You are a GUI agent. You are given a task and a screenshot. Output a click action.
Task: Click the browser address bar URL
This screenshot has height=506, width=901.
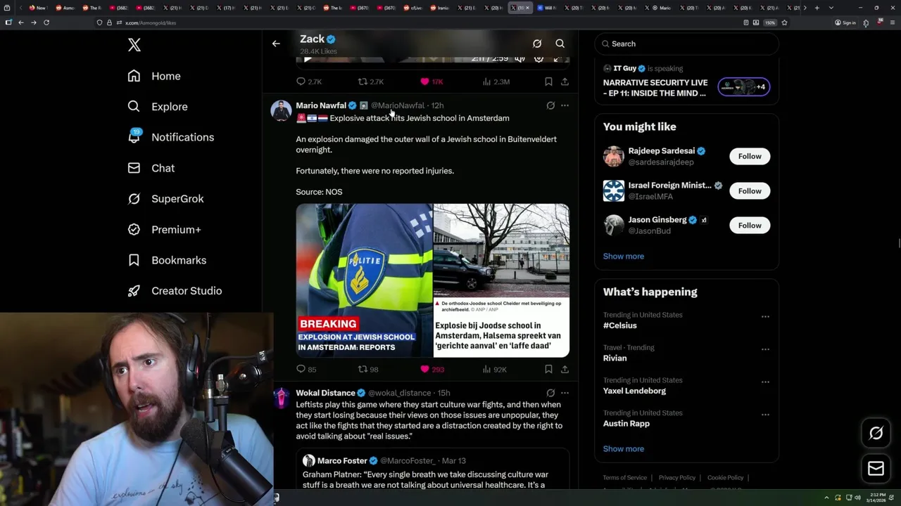tap(151, 22)
